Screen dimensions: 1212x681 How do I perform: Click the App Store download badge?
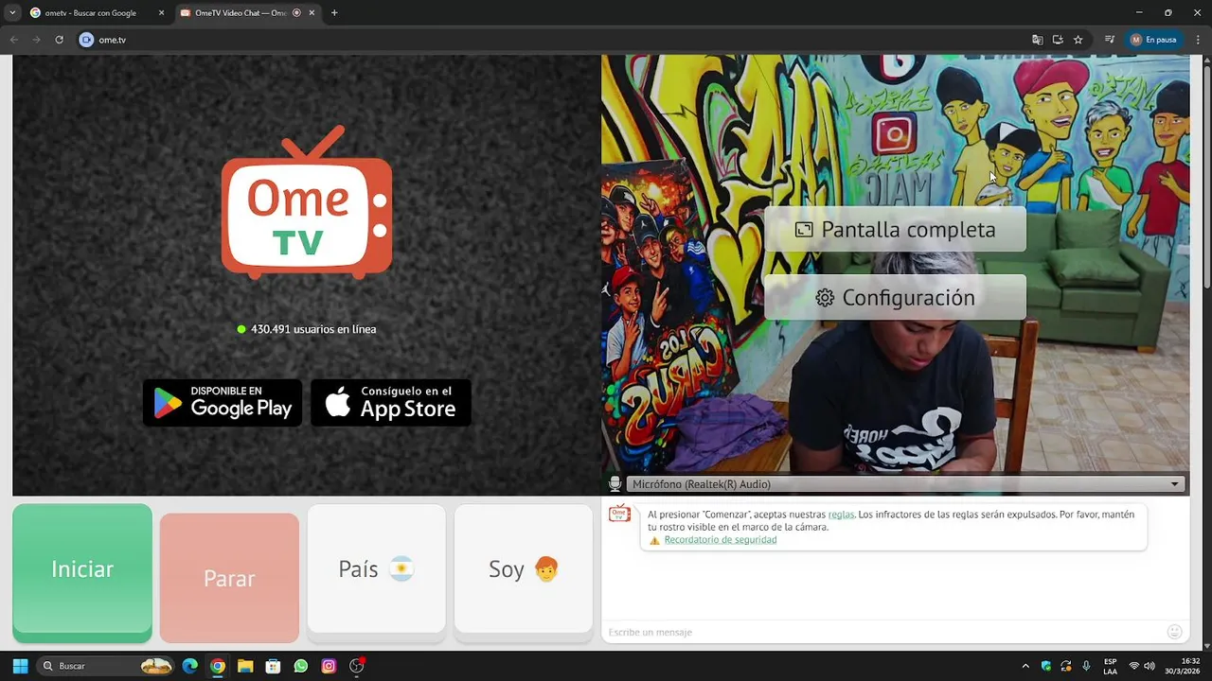(391, 403)
